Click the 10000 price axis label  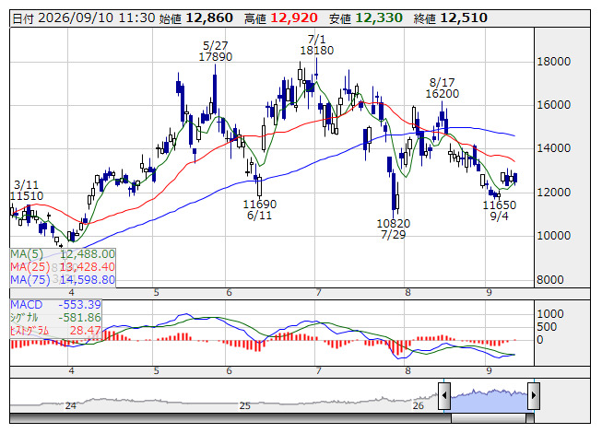pyautogui.click(x=554, y=236)
